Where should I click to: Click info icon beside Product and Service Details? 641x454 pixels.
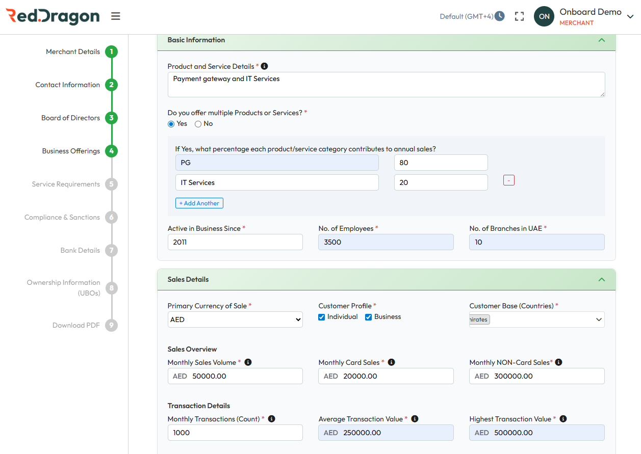[x=264, y=66]
